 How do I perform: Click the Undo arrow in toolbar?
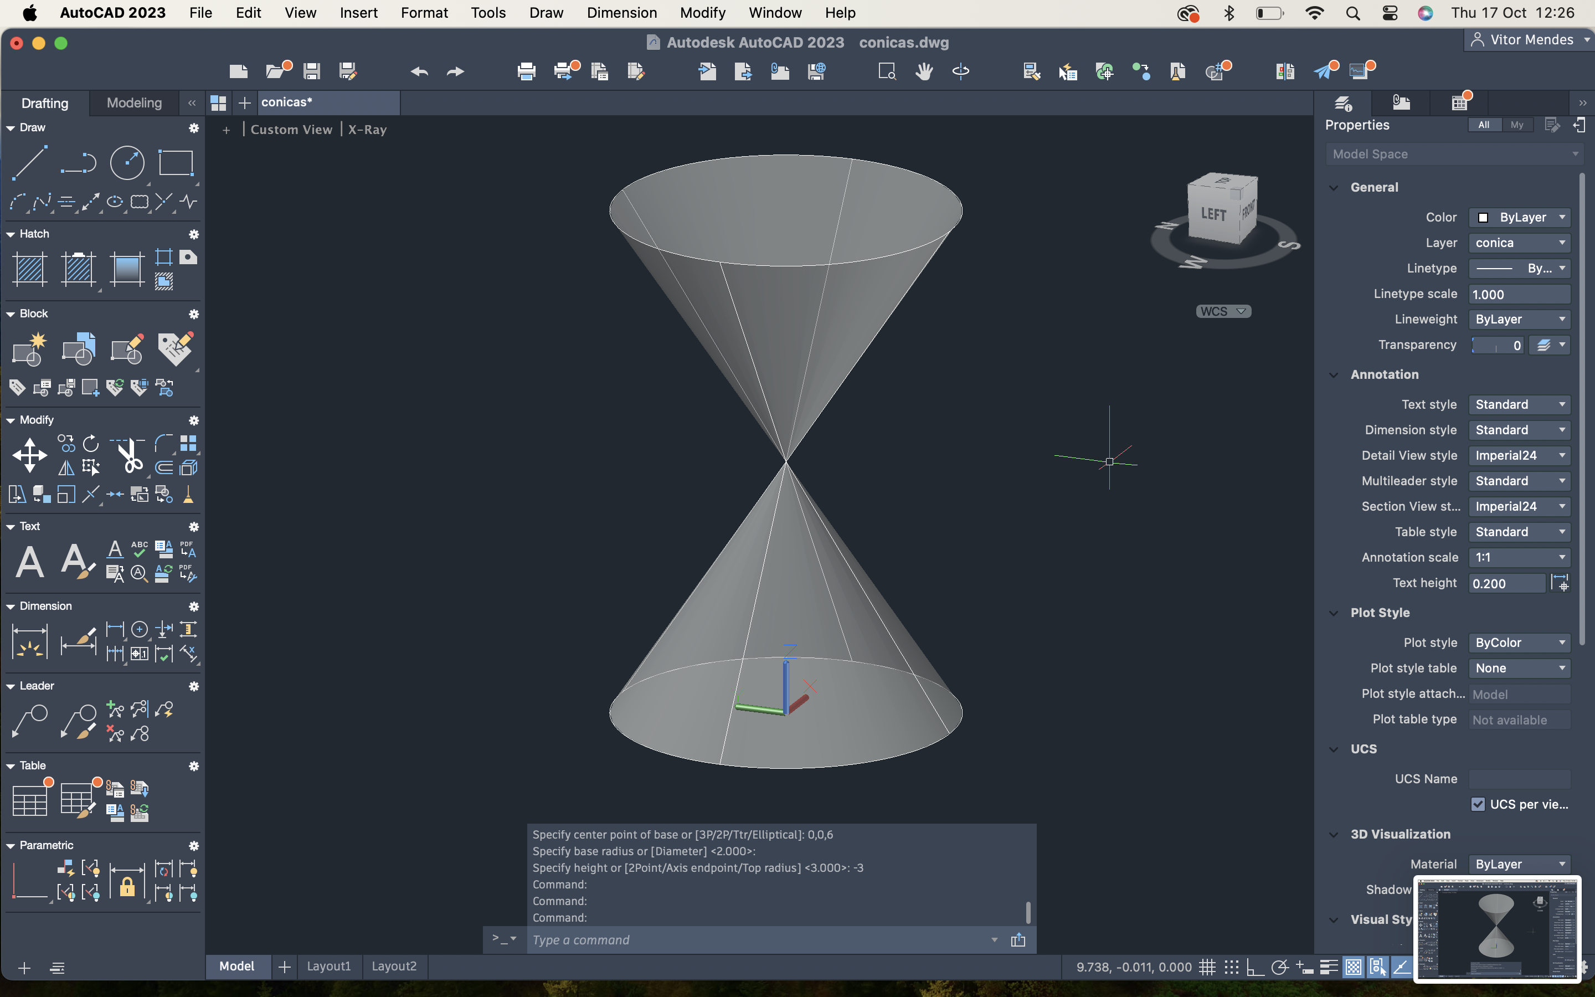419,71
